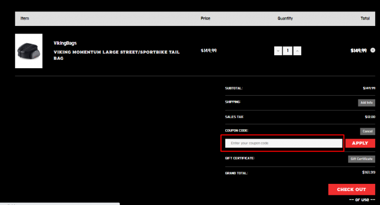Click the Total column header
The height and width of the screenshot is (205, 380).
(x=365, y=18)
